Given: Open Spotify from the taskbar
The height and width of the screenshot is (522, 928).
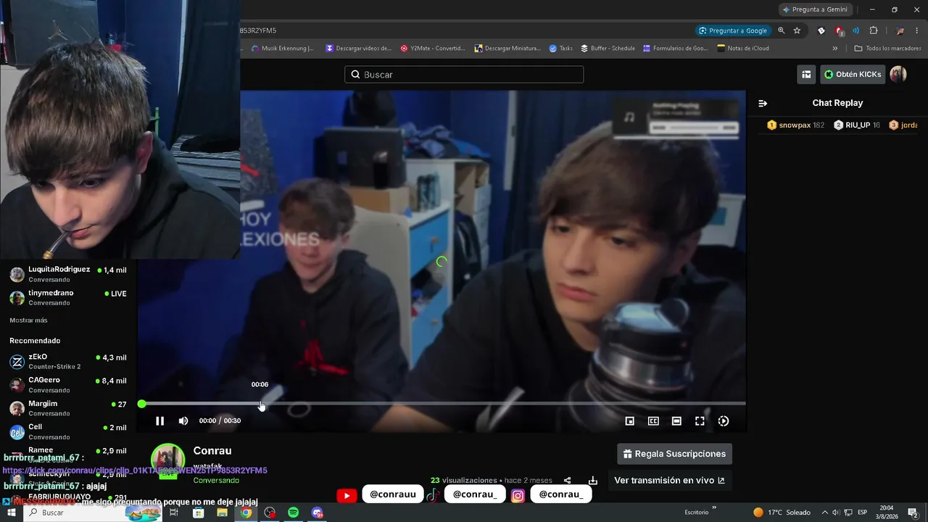Looking at the screenshot, I should click(293, 513).
